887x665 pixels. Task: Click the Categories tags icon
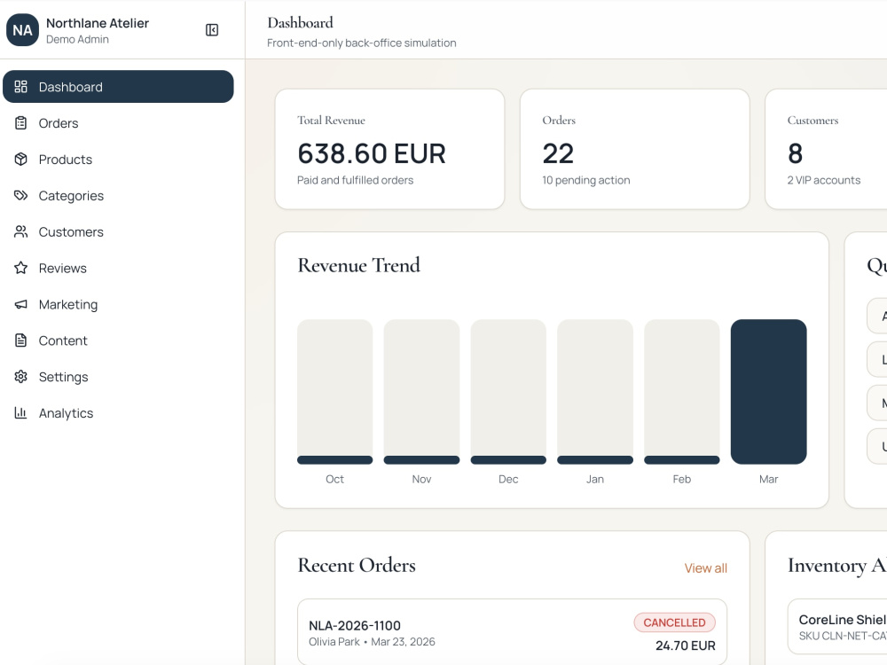(21, 195)
